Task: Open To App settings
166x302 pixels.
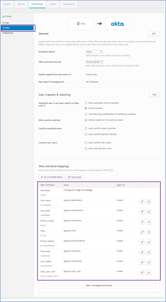Action: click(x=6, y=23)
